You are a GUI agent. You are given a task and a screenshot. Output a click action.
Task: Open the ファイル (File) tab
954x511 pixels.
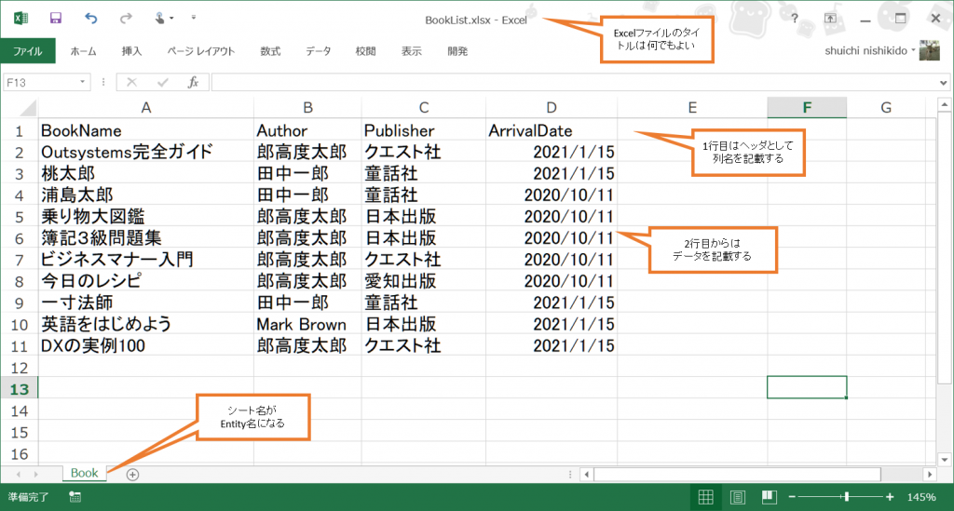click(28, 51)
